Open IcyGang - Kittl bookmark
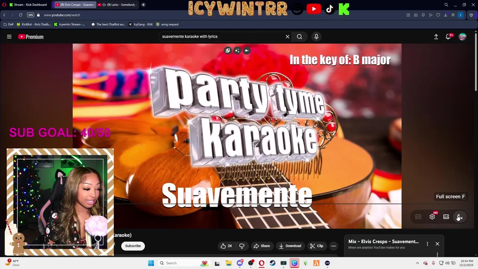The image size is (478, 269). 141,24
